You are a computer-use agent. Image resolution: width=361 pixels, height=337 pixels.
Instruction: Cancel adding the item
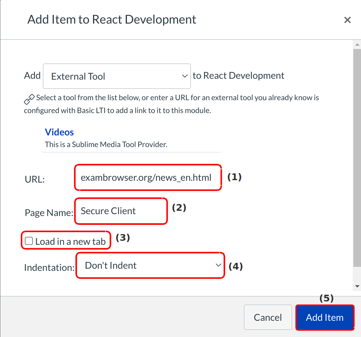tap(268, 317)
